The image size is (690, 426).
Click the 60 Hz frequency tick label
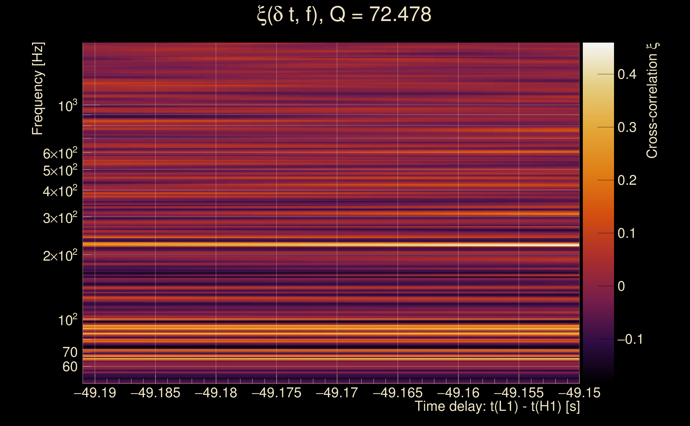(x=70, y=367)
